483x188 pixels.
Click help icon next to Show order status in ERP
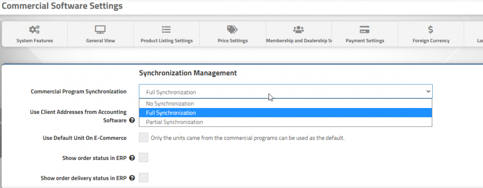[132, 158]
